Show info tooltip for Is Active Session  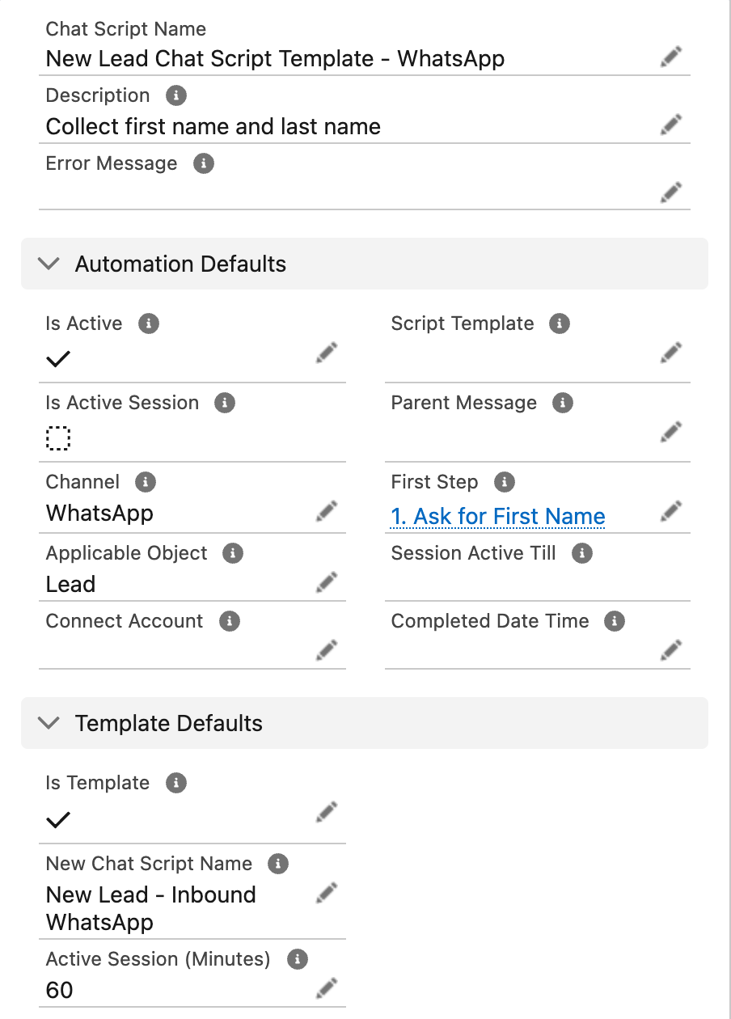[225, 403]
